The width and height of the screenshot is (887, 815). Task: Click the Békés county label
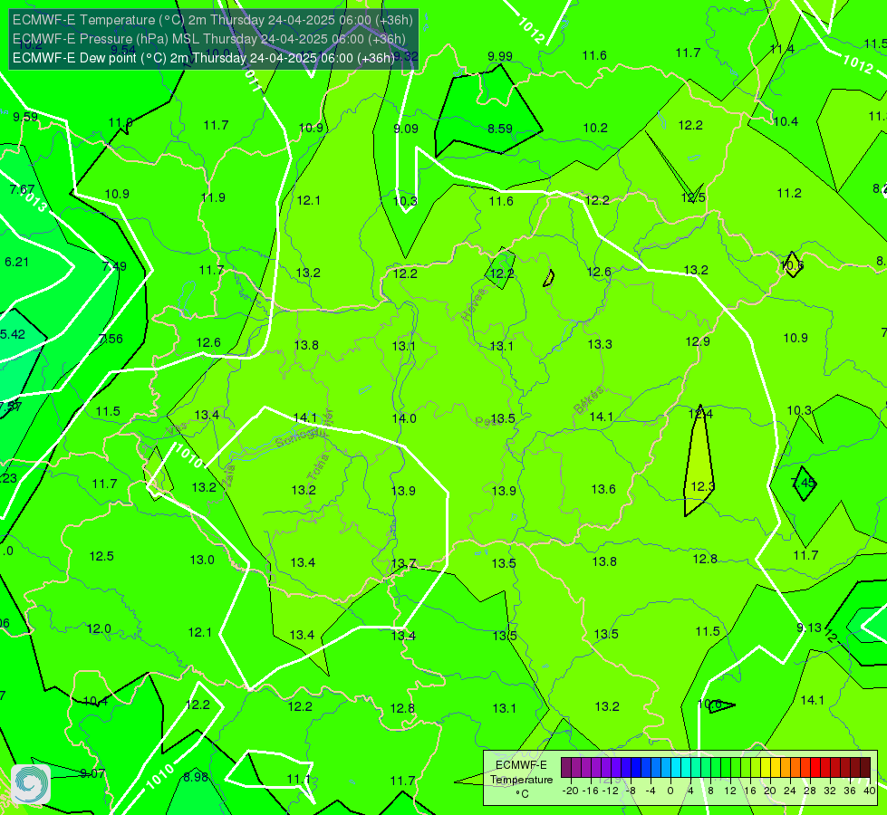coord(588,400)
